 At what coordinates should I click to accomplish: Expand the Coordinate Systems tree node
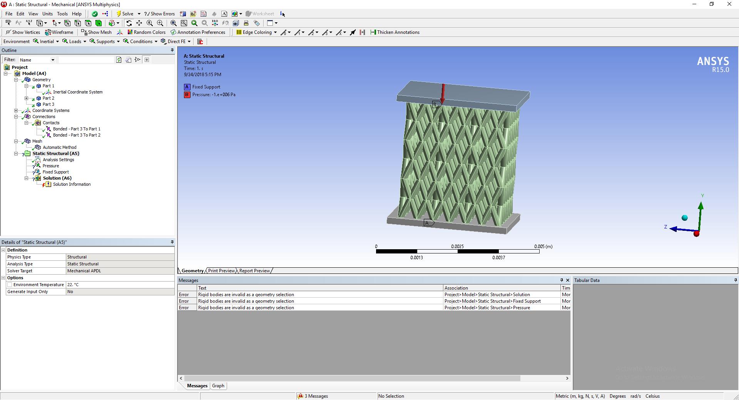click(16, 110)
